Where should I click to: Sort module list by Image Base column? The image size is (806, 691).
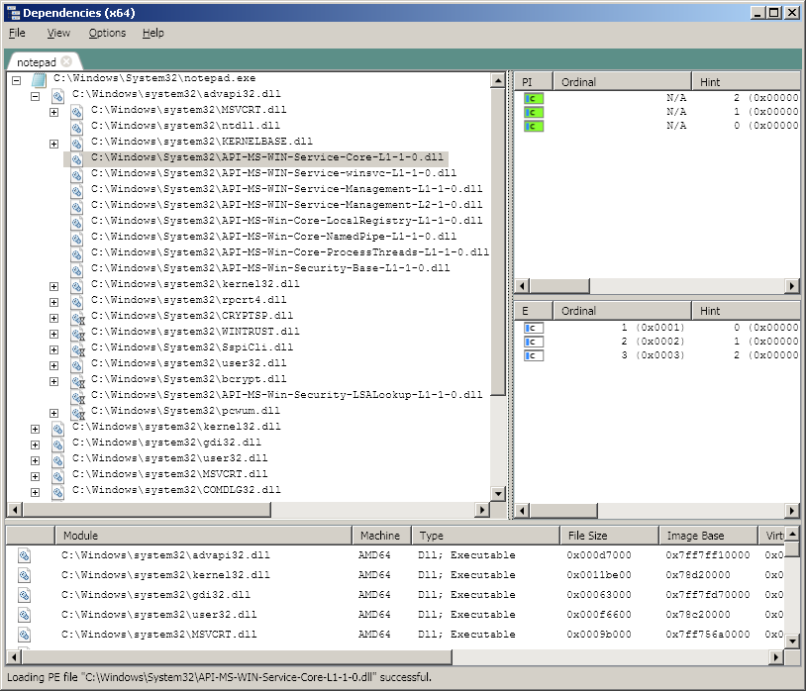coord(708,536)
